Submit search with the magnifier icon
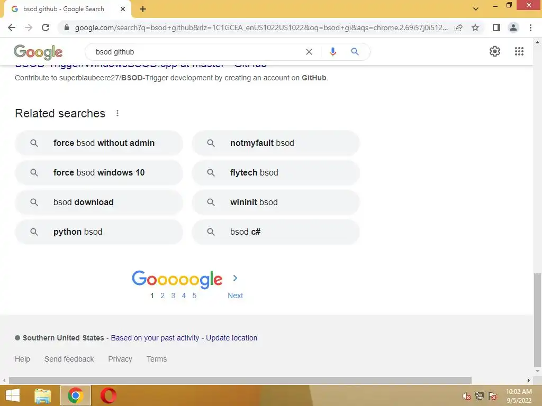 click(355, 52)
